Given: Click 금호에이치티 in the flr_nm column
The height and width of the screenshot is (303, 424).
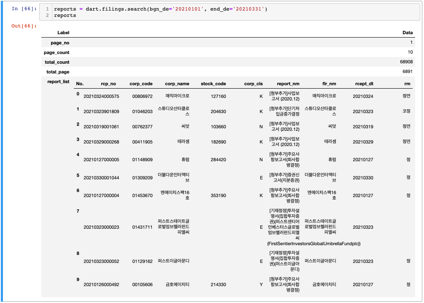Looking at the screenshot, I should (x=324, y=284).
